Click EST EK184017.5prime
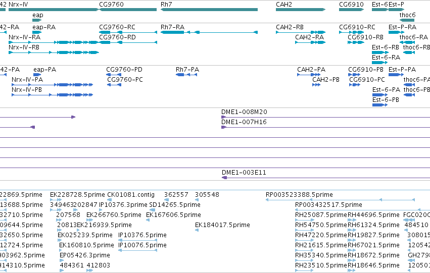Screen dimensions: 430x273 (x=197, y=230)
